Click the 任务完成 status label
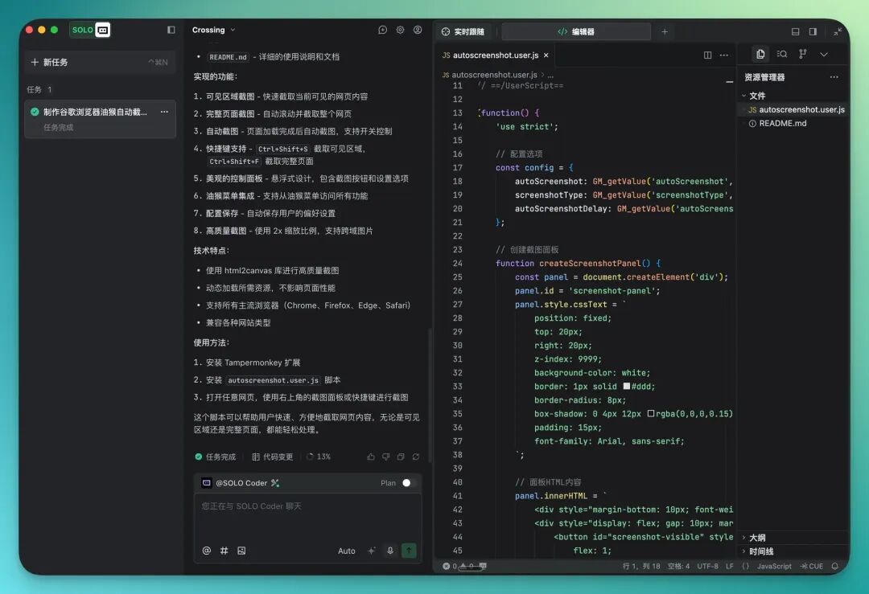This screenshot has width=869, height=594. 215,457
